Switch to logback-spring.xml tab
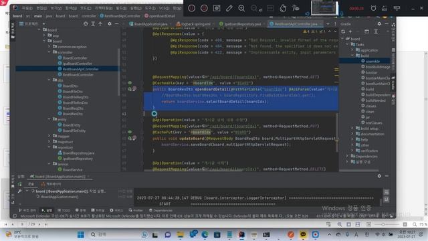Image resolution: width=428 pixels, height=241 pixels. tap(194, 24)
